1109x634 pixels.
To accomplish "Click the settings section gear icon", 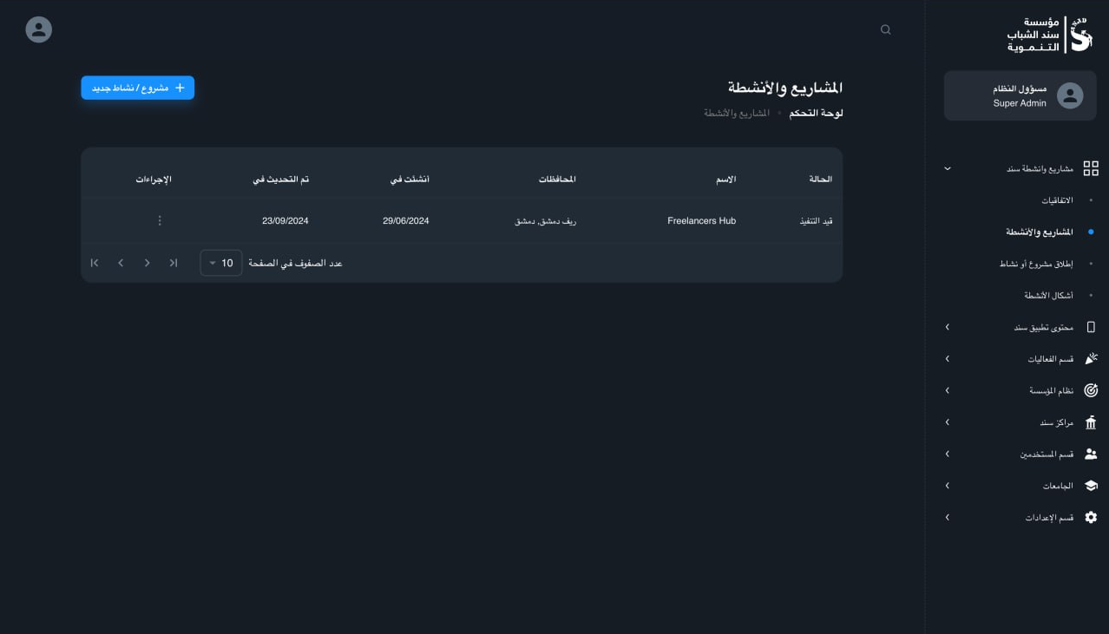I will [x=1091, y=517].
